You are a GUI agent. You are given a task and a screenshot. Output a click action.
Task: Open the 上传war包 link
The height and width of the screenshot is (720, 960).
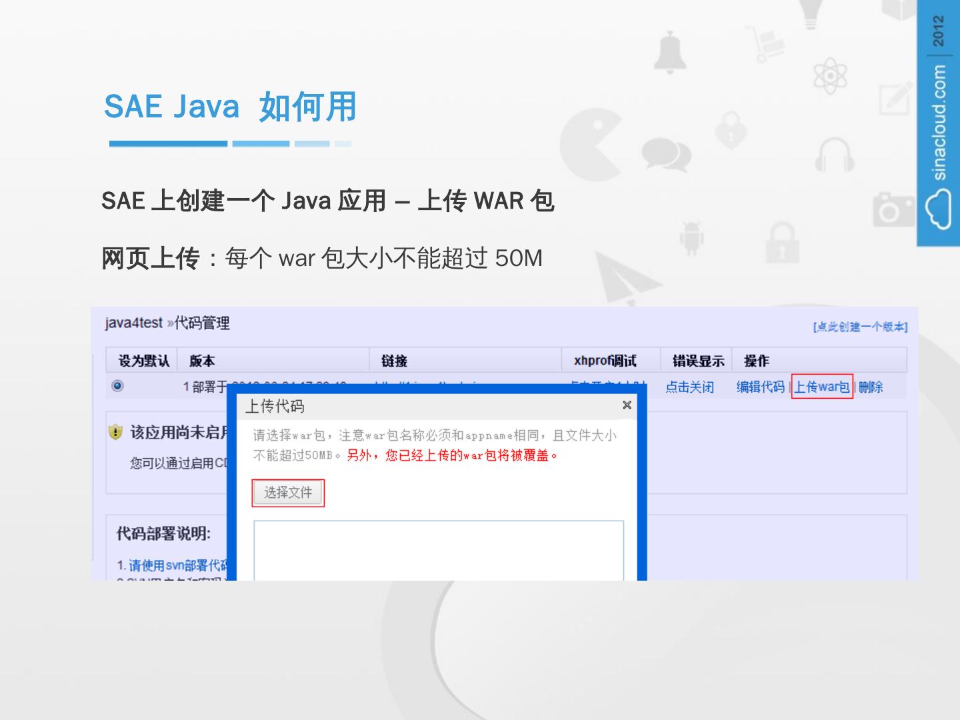[x=822, y=387]
